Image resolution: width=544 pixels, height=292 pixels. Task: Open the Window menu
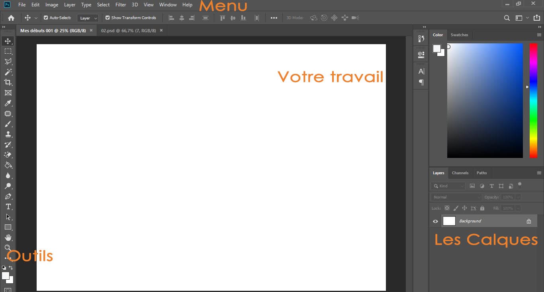(x=168, y=5)
